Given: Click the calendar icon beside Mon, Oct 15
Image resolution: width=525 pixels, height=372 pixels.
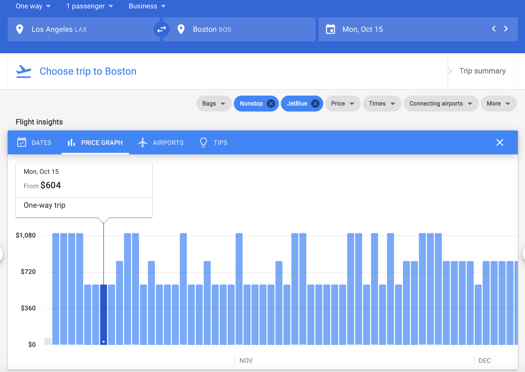Looking at the screenshot, I should pos(330,29).
